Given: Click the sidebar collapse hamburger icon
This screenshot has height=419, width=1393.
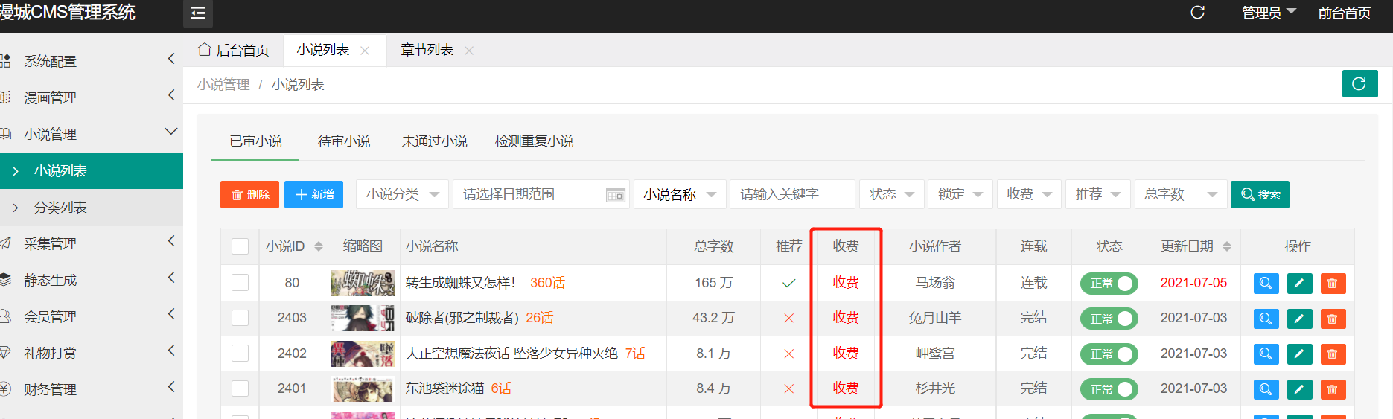Looking at the screenshot, I should [198, 13].
